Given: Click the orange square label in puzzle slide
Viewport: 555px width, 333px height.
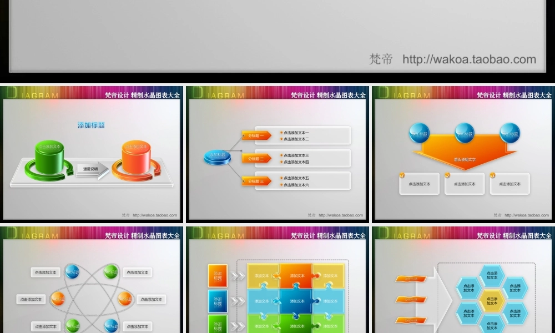Looking at the screenshot, I should [218, 275].
